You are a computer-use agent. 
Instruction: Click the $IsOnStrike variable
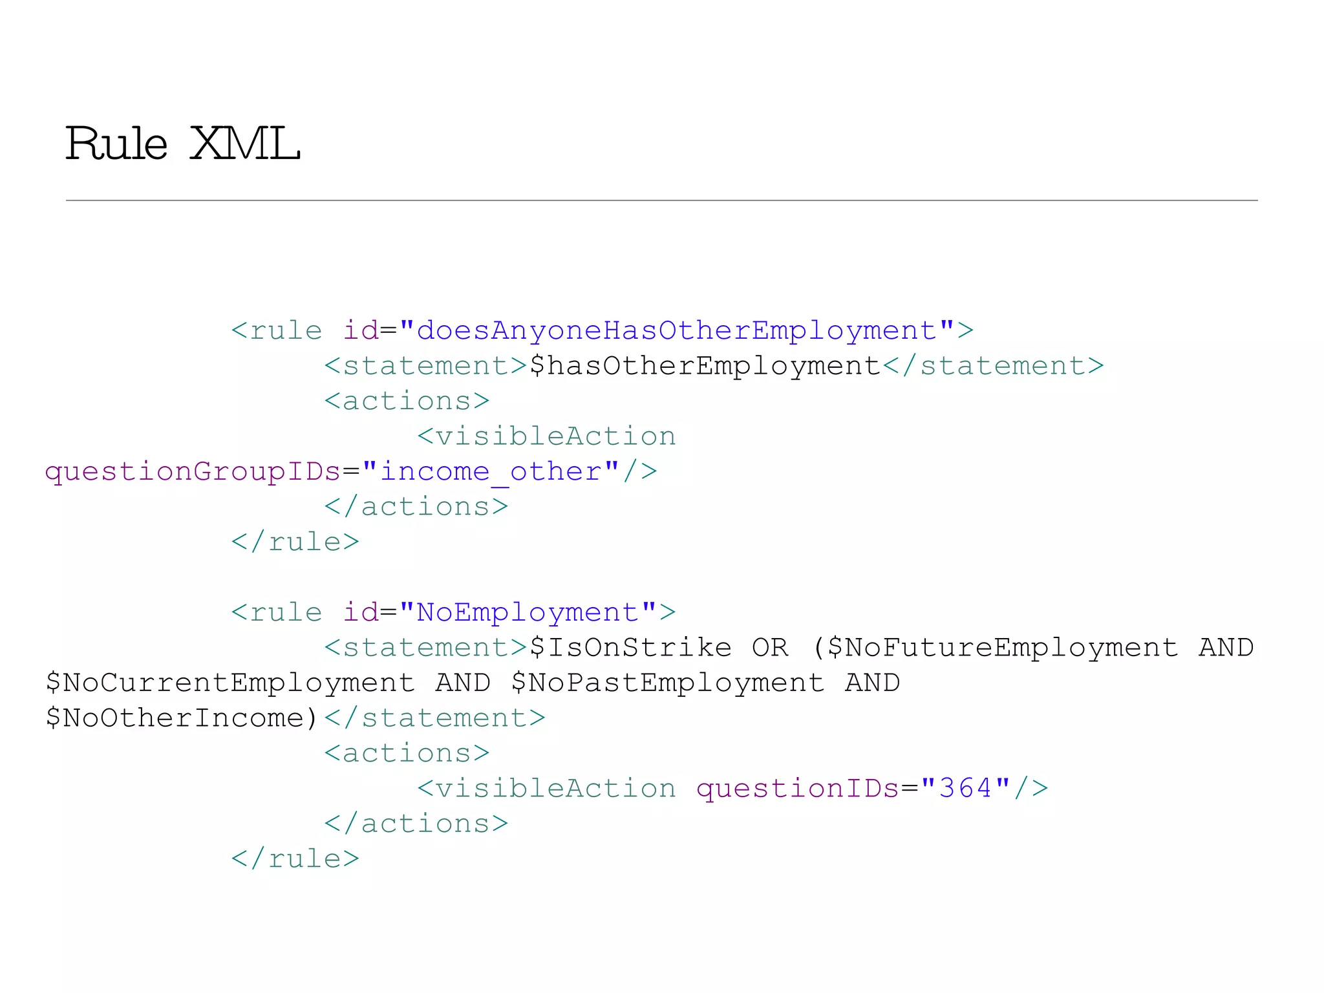[630, 648]
